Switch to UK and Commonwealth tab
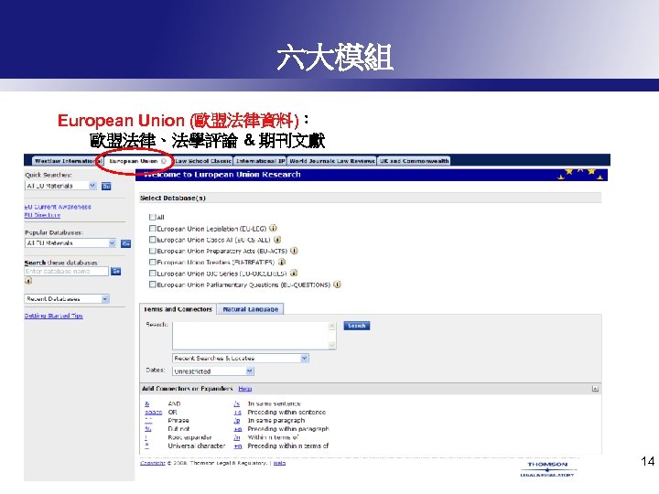Viewport: 659px width, 494px height. click(x=414, y=161)
